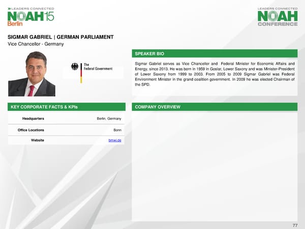This screenshot has height=229, width=305.
Task: Click the NOAH15 Berlin logo
Action: click(x=30, y=17)
